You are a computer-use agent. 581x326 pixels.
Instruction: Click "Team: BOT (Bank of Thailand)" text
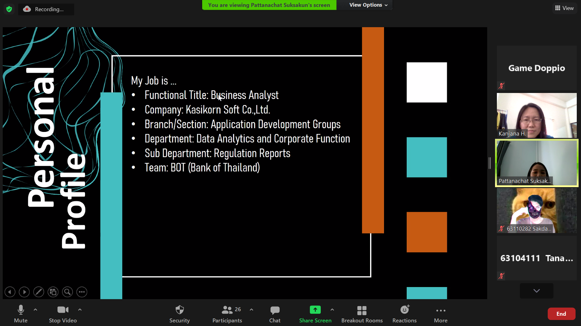(x=202, y=168)
